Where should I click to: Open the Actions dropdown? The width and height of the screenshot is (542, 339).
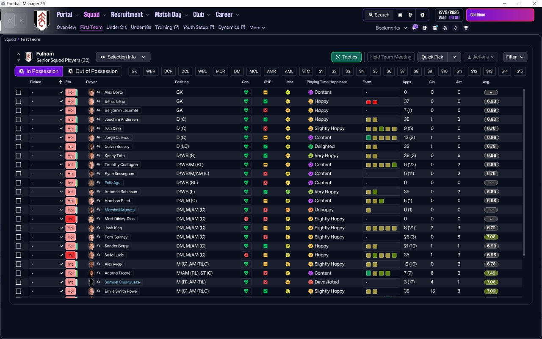click(x=481, y=57)
